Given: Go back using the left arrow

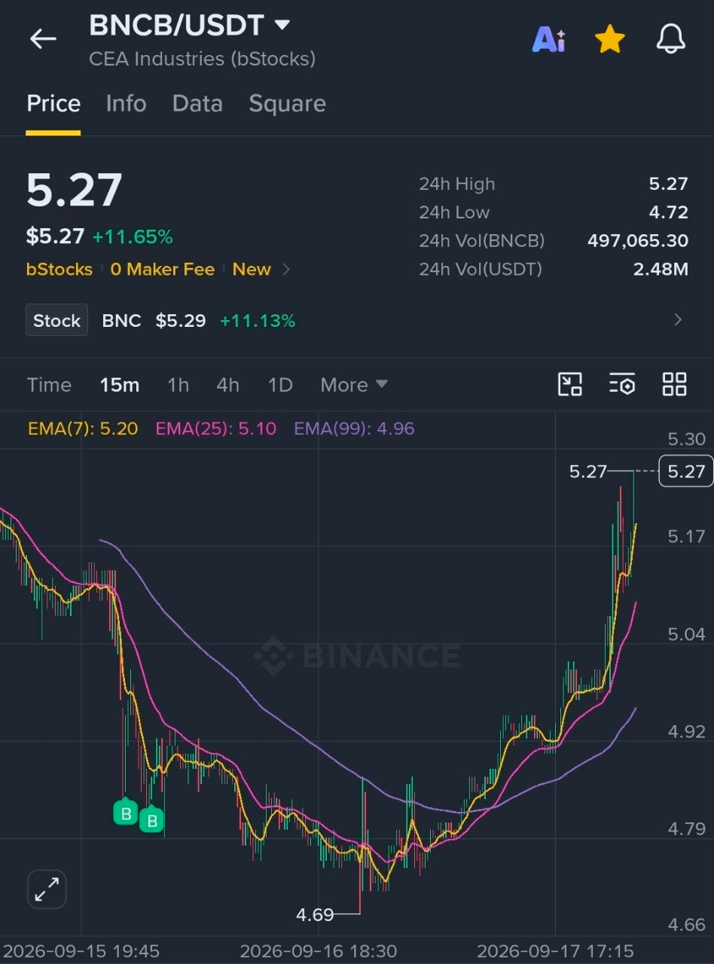Looking at the screenshot, I should pos(43,39).
